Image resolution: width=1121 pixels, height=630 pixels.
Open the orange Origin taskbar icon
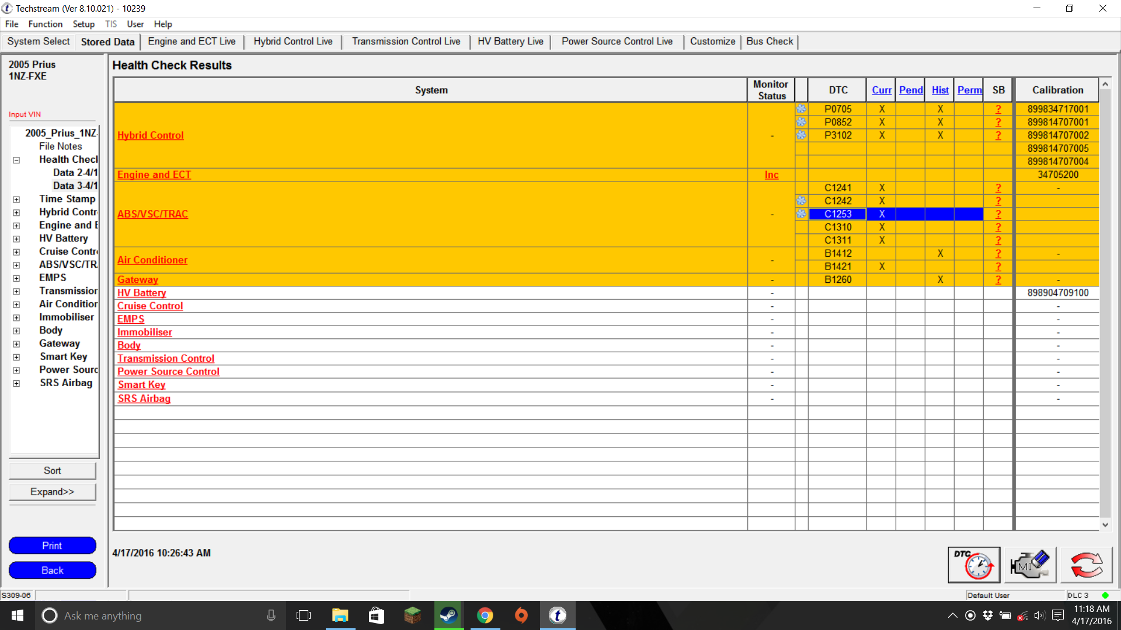click(x=521, y=615)
